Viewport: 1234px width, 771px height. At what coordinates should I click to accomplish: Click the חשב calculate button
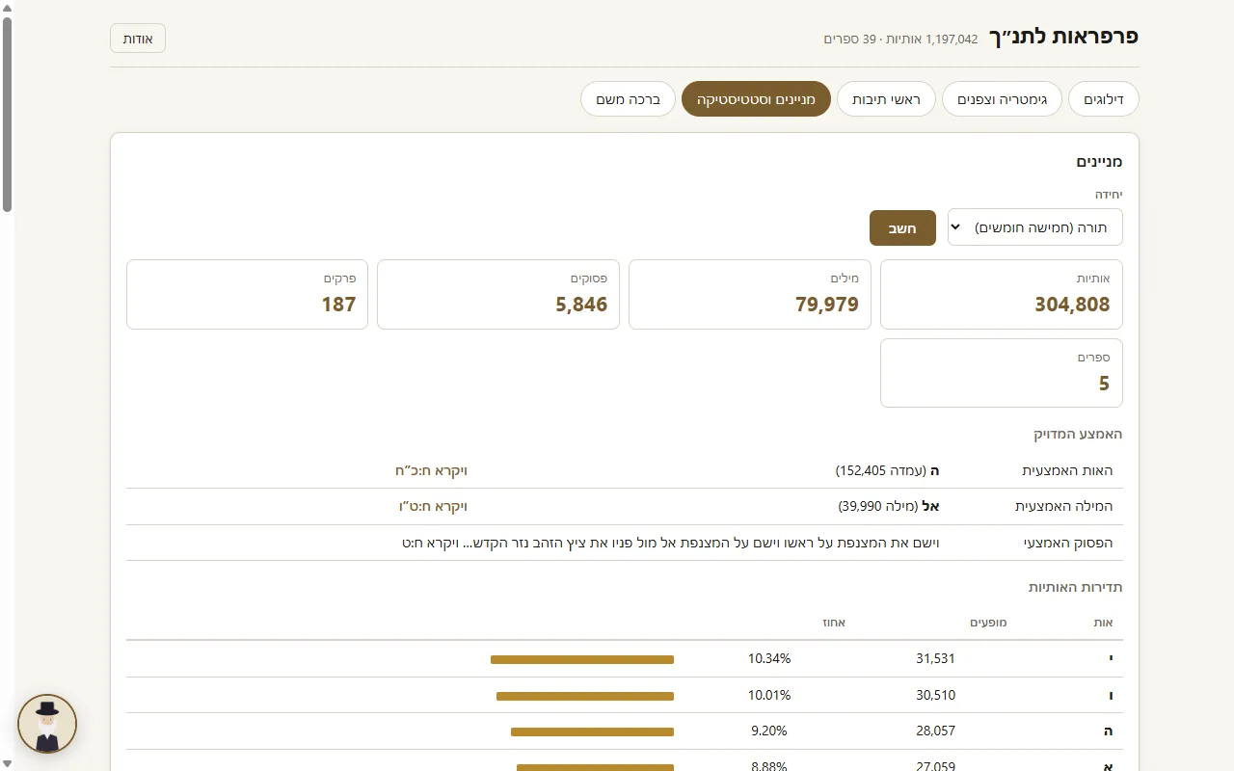pyautogui.click(x=902, y=228)
